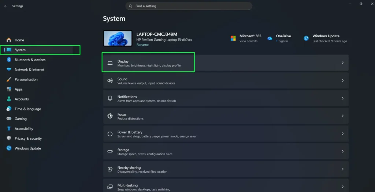Open Notifications via its right chevron
Viewport: 375px width, 192px height.
pyautogui.click(x=343, y=98)
